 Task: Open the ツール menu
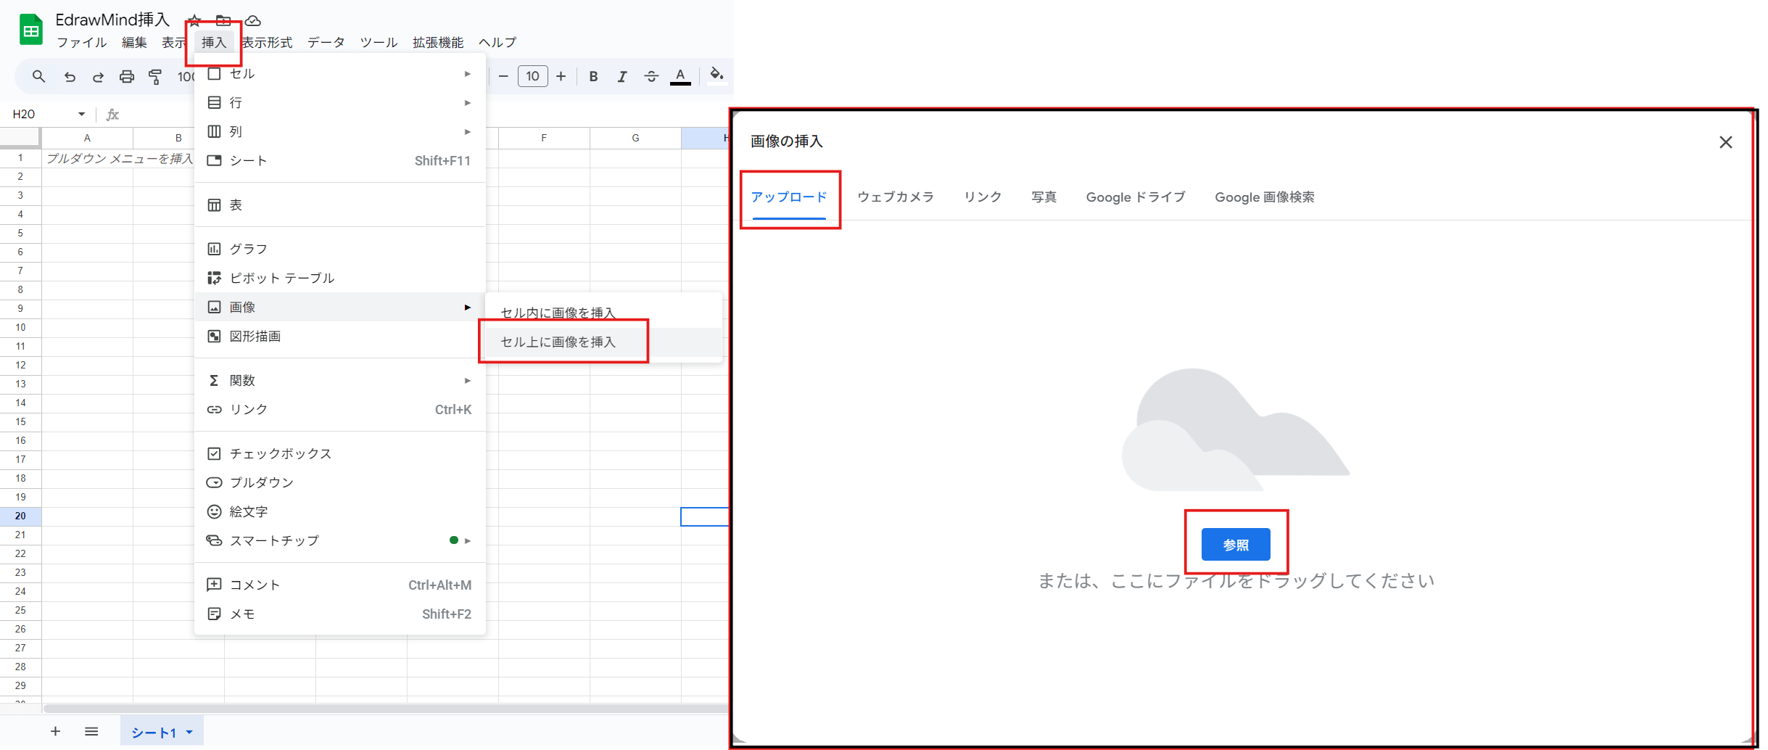pyautogui.click(x=379, y=42)
